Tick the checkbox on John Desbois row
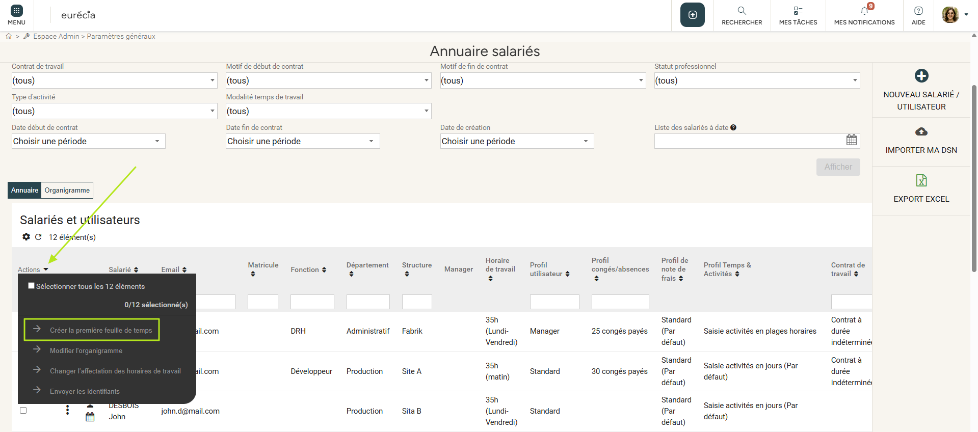 (23, 411)
